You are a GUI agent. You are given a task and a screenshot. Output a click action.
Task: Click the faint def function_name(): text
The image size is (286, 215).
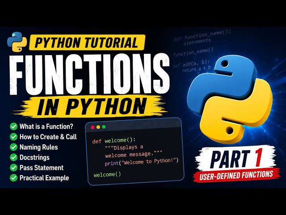point(202,36)
